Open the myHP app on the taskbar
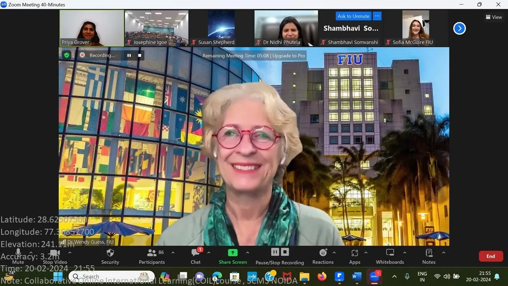 click(x=252, y=276)
